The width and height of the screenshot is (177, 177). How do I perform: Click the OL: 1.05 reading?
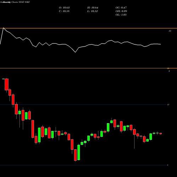pos(121,15)
